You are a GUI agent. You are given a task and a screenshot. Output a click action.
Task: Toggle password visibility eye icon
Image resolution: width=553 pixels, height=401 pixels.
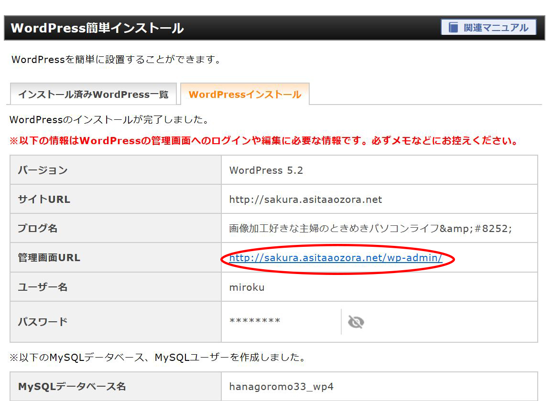[x=356, y=322]
